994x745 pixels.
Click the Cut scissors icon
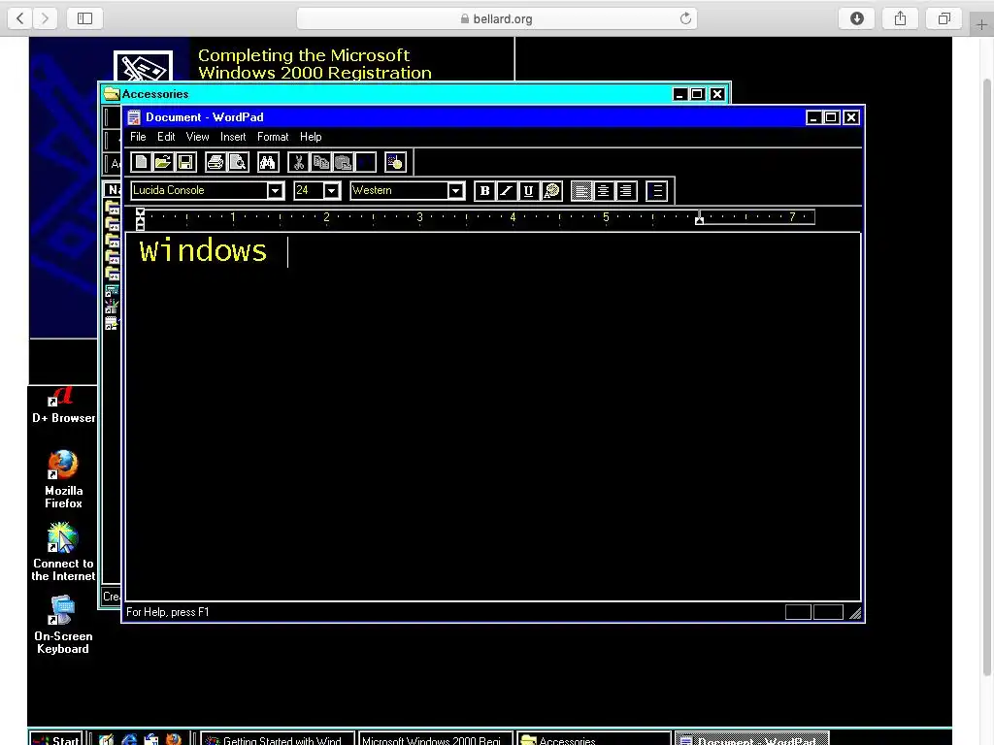pos(298,162)
